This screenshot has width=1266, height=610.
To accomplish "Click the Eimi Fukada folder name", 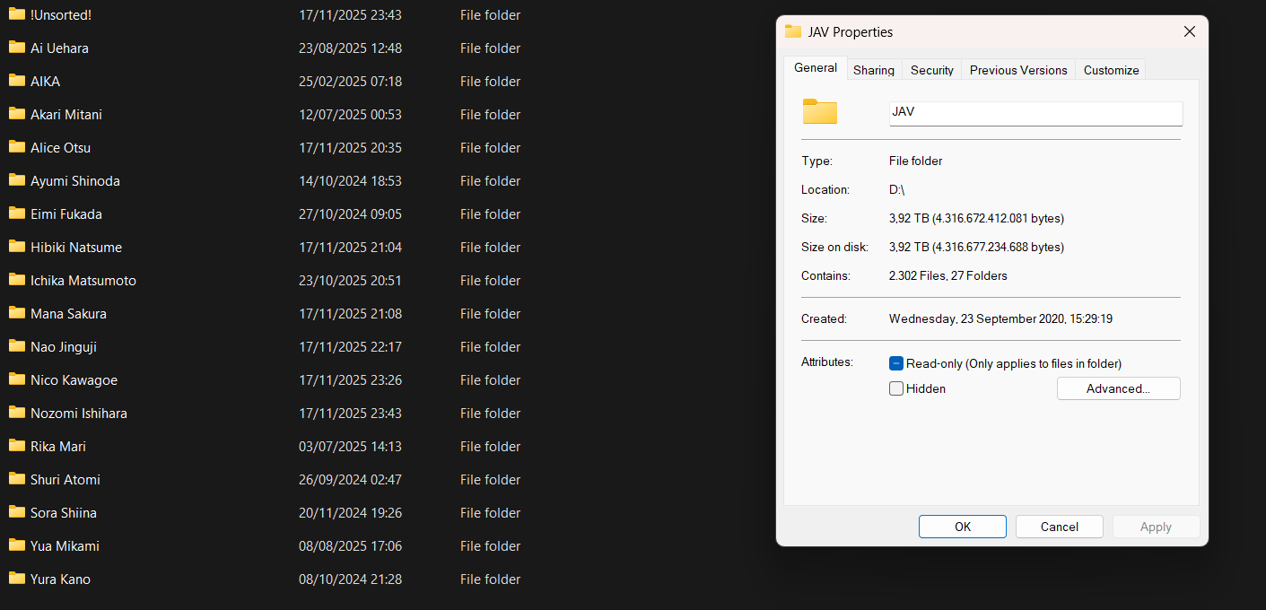I will (66, 214).
